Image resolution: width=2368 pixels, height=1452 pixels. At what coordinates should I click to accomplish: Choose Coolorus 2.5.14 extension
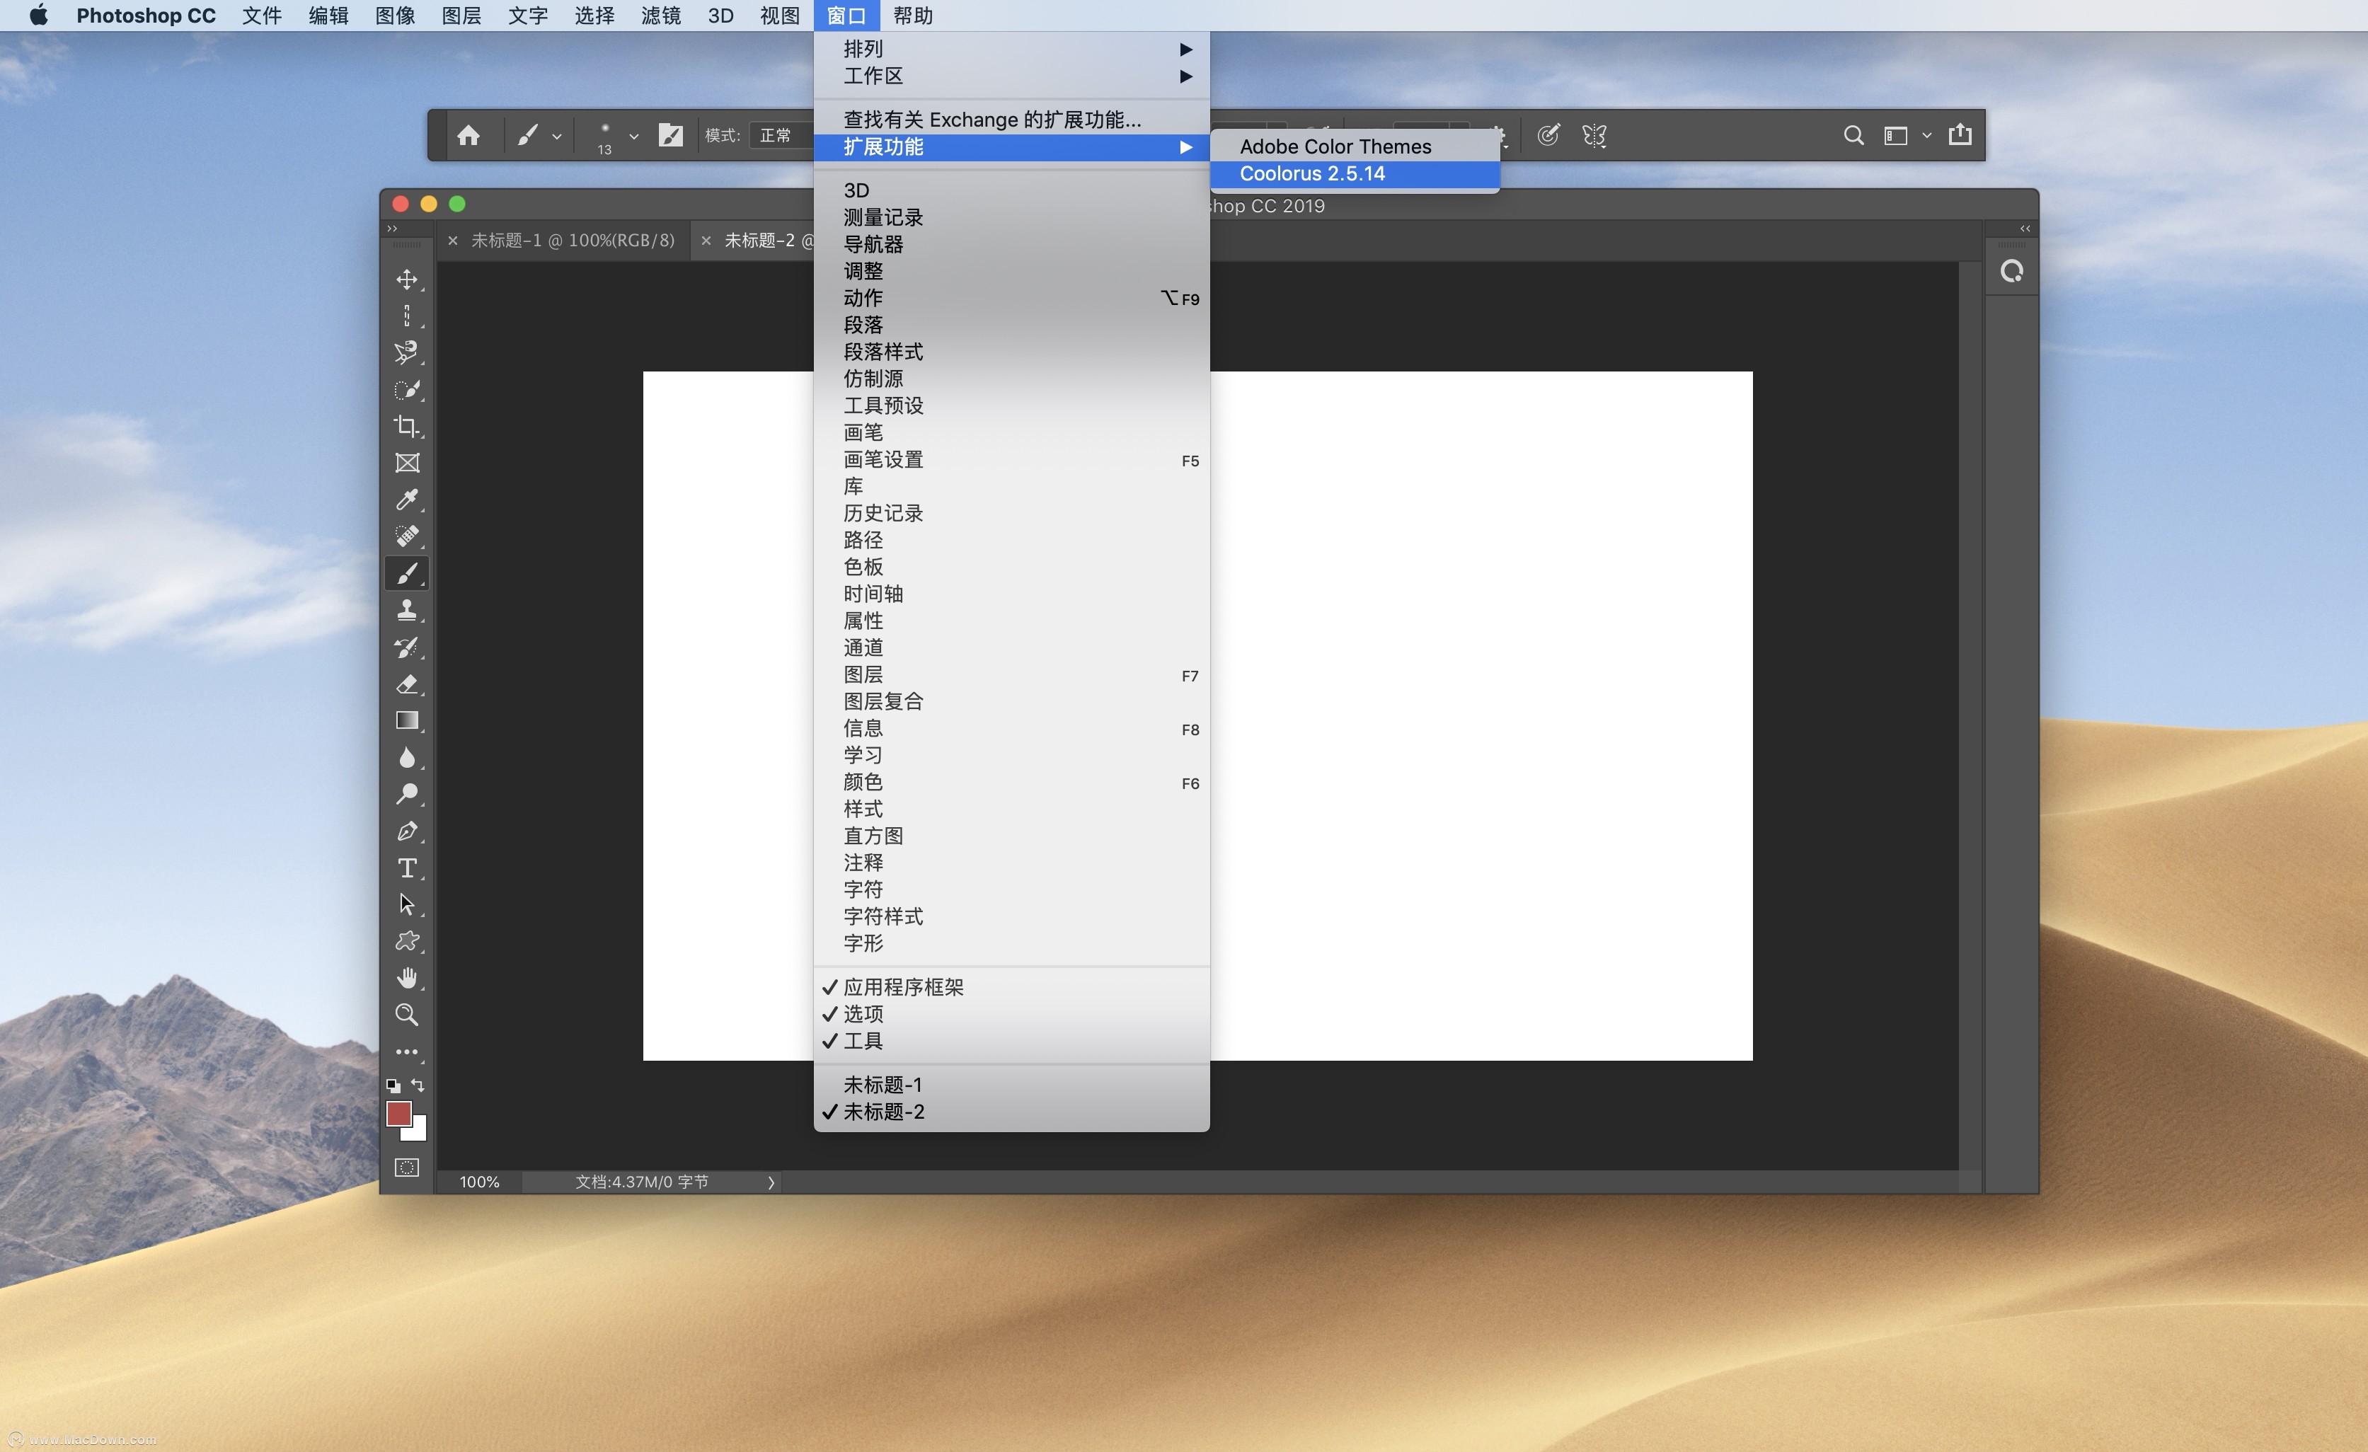pos(1354,174)
